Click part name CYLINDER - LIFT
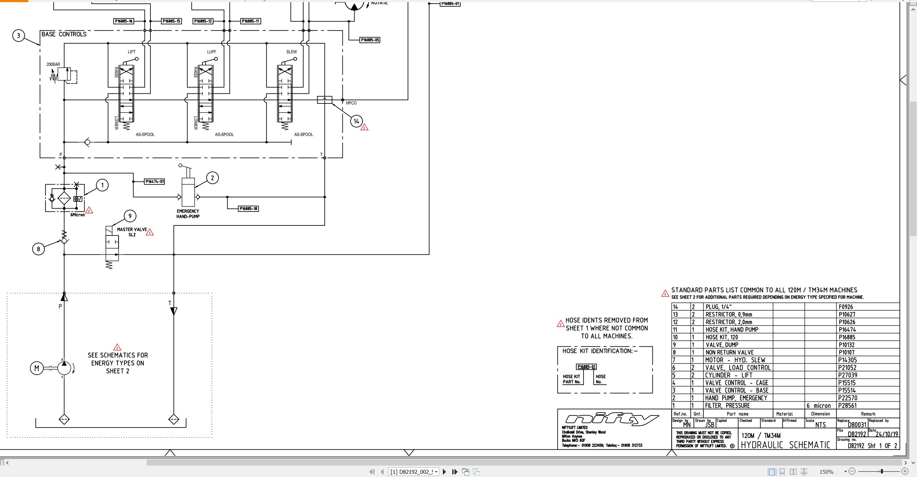 point(729,375)
